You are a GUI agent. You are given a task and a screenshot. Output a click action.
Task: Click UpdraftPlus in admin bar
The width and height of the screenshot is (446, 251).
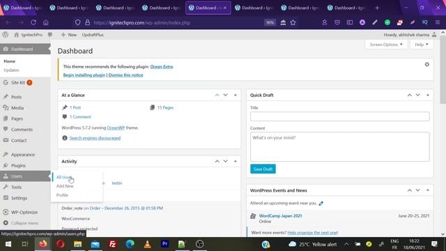(93, 35)
